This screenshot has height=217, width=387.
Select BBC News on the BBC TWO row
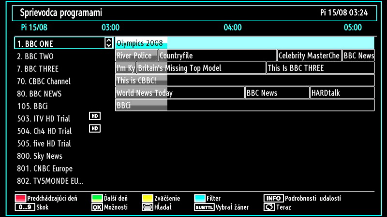pos(358,55)
